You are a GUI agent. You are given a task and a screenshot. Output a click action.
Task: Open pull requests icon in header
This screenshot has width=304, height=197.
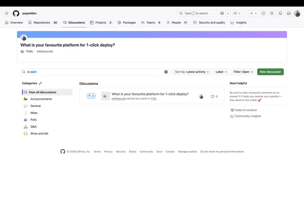click(x=272, y=13)
